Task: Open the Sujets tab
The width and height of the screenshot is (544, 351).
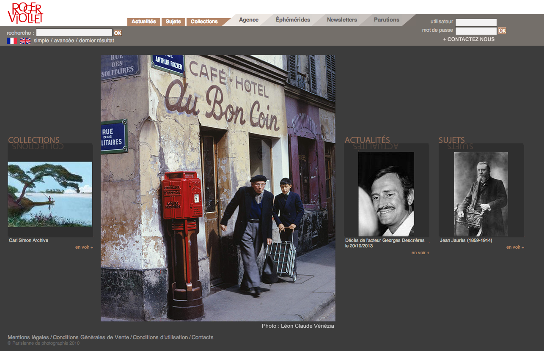Action: tap(173, 22)
